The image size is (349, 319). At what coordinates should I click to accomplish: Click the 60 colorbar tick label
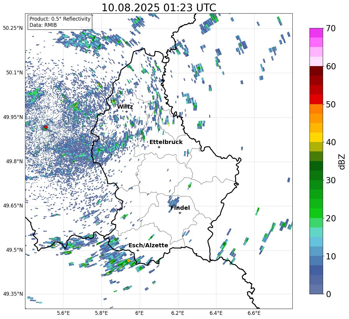331,66
